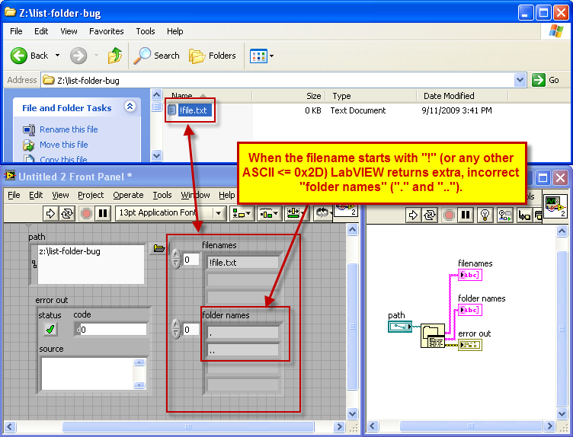Screen dimensions: 573x437
Task: Select !file.txt in Explorer file list
Action: coord(190,110)
